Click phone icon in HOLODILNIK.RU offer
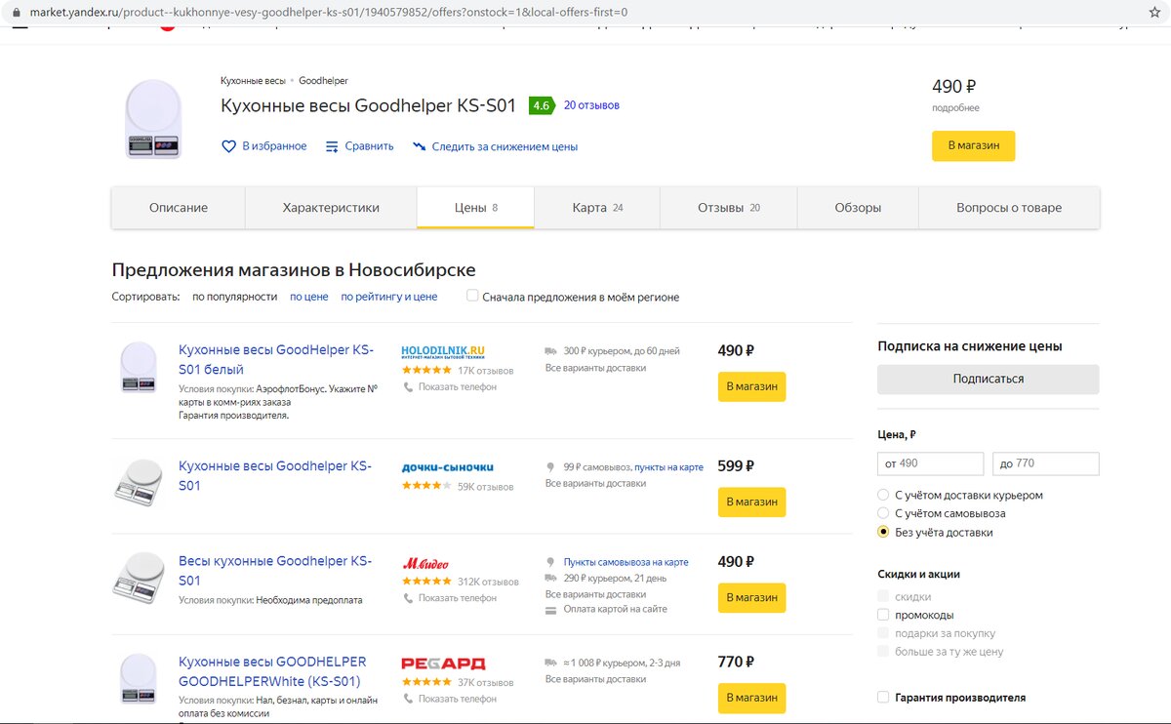1171x724 pixels. (409, 387)
